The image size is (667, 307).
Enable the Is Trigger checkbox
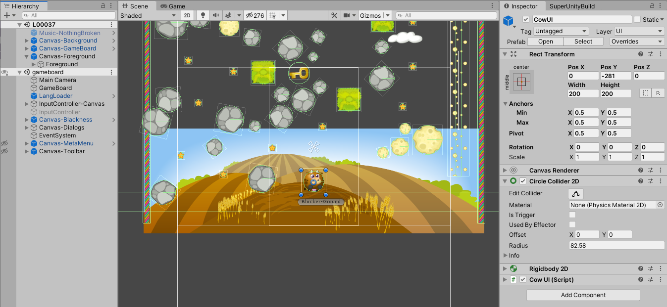(x=572, y=215)
